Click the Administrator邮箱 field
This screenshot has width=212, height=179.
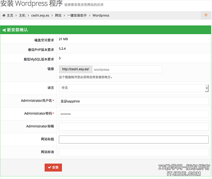pyautogui.click(x=134, y=127)
